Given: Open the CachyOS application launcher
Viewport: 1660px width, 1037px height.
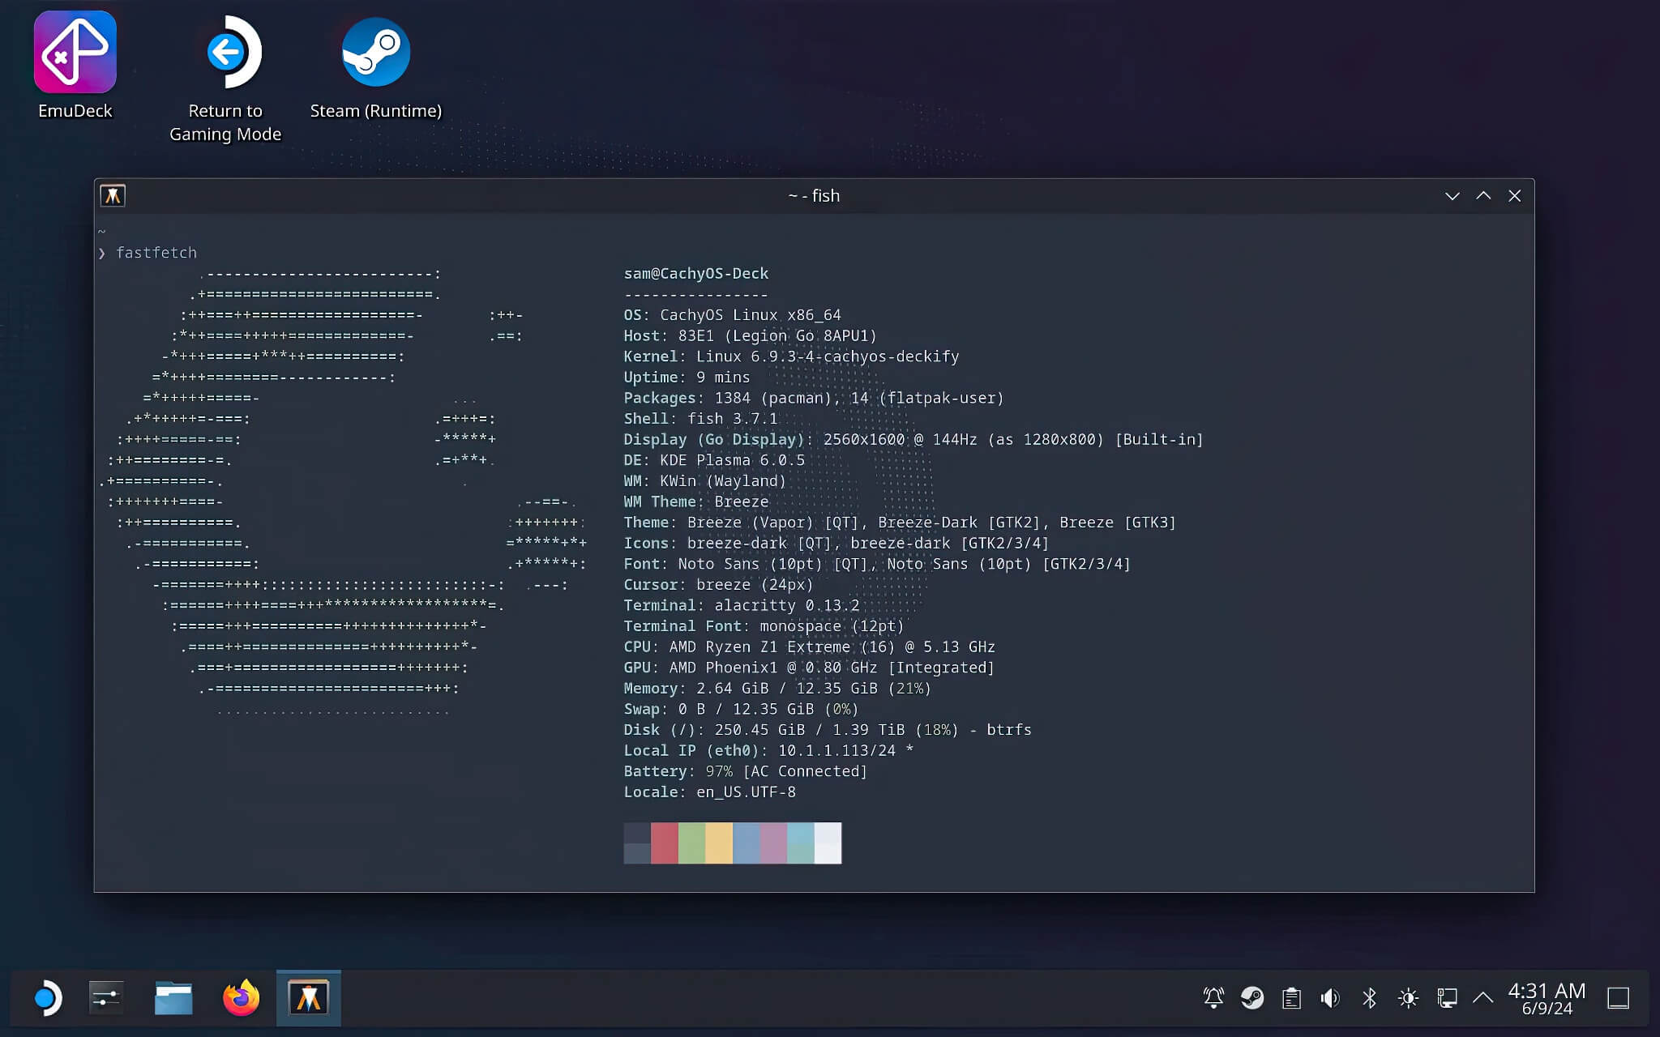Looking at the screenshot, I should [x=46, y=998].
